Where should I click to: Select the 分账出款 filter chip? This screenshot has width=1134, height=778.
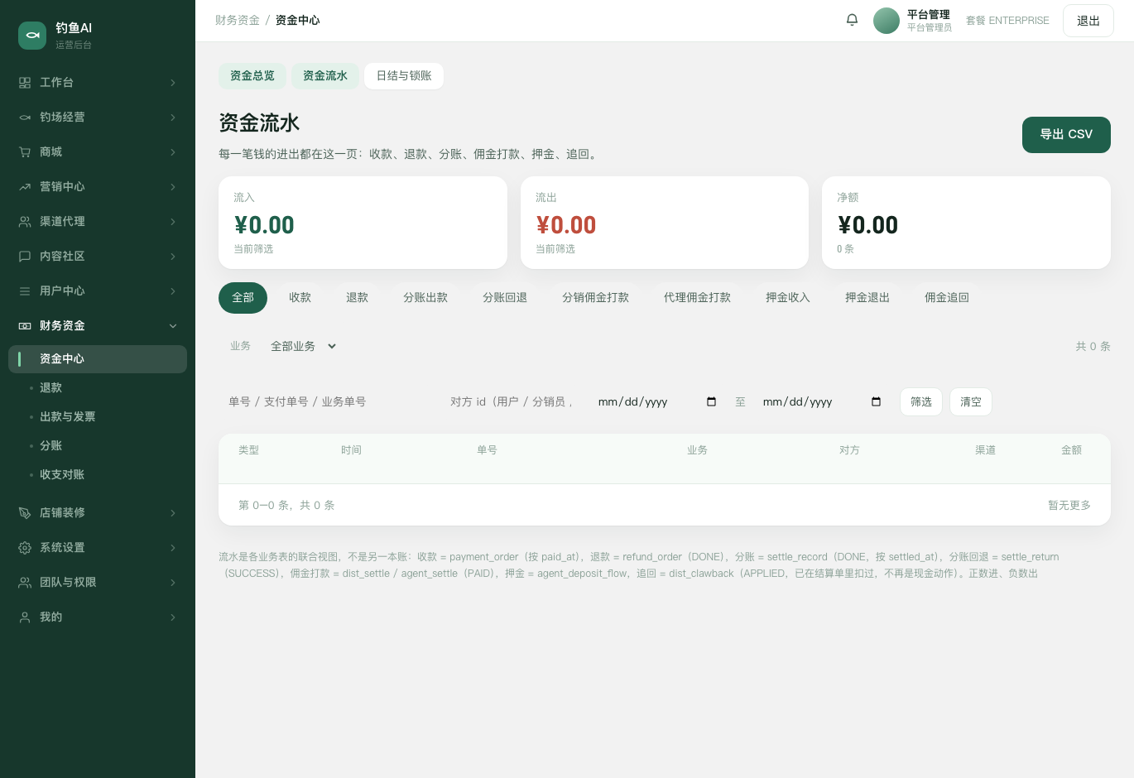425,298
